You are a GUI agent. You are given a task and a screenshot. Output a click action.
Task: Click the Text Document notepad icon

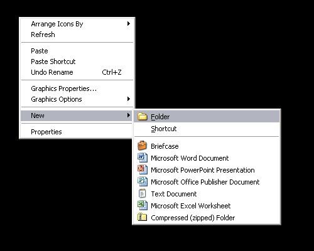click(142, 193)
